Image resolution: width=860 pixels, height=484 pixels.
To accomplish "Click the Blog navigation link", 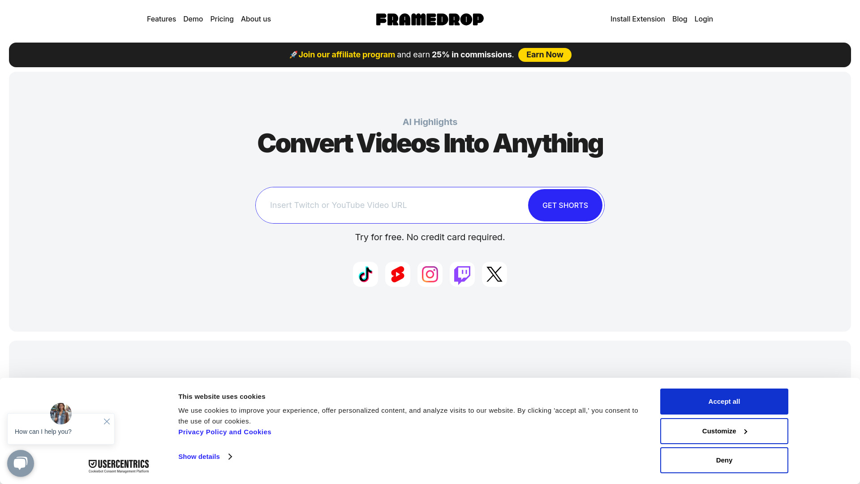I will 679,19.
